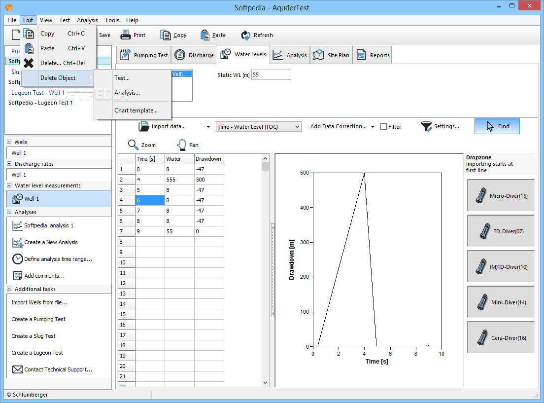Switch to the Pumping Test tab
This screenshot has height=403, width=544.
coord(144,55)
